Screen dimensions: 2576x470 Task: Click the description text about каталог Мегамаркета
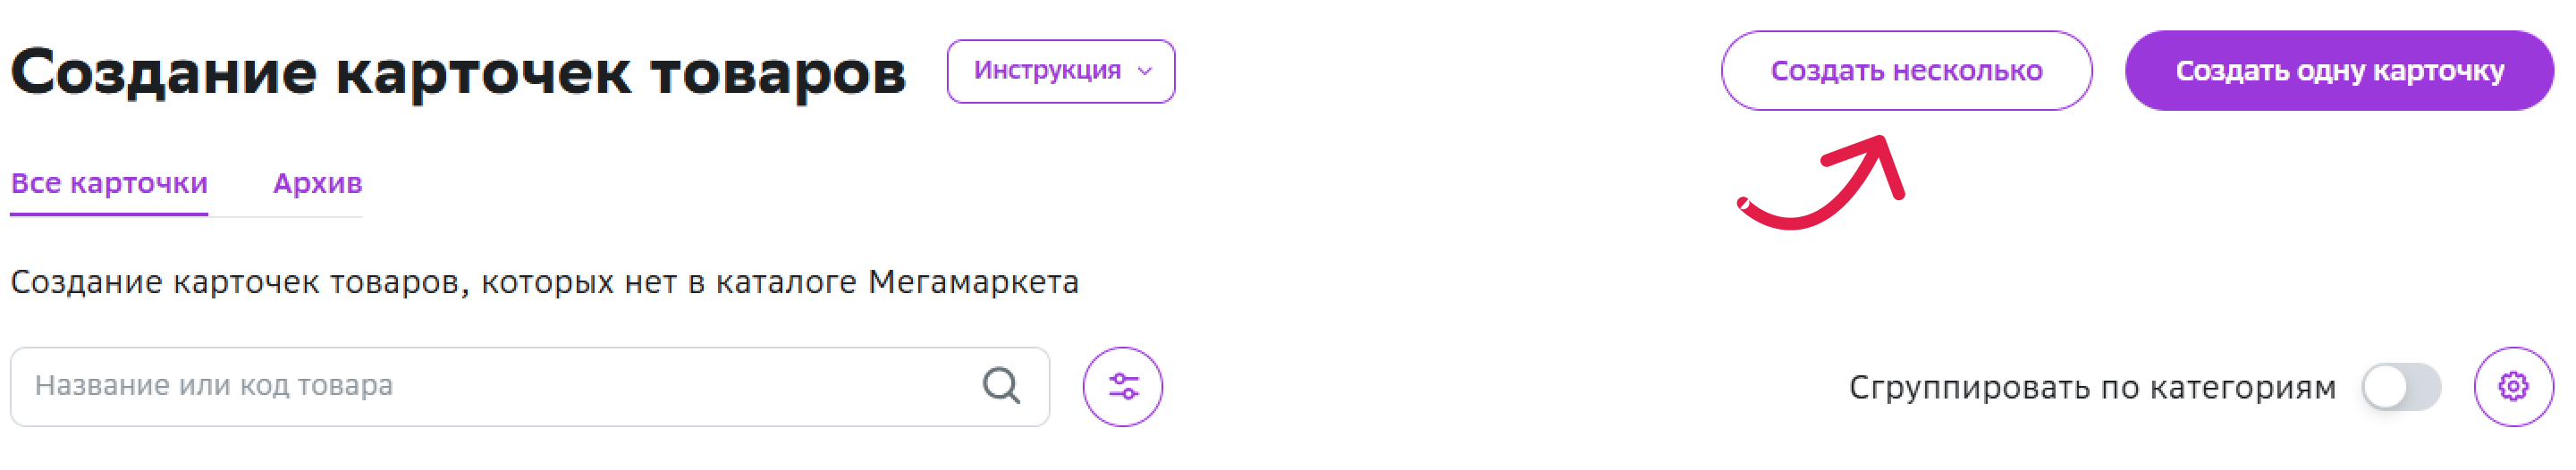544,283
